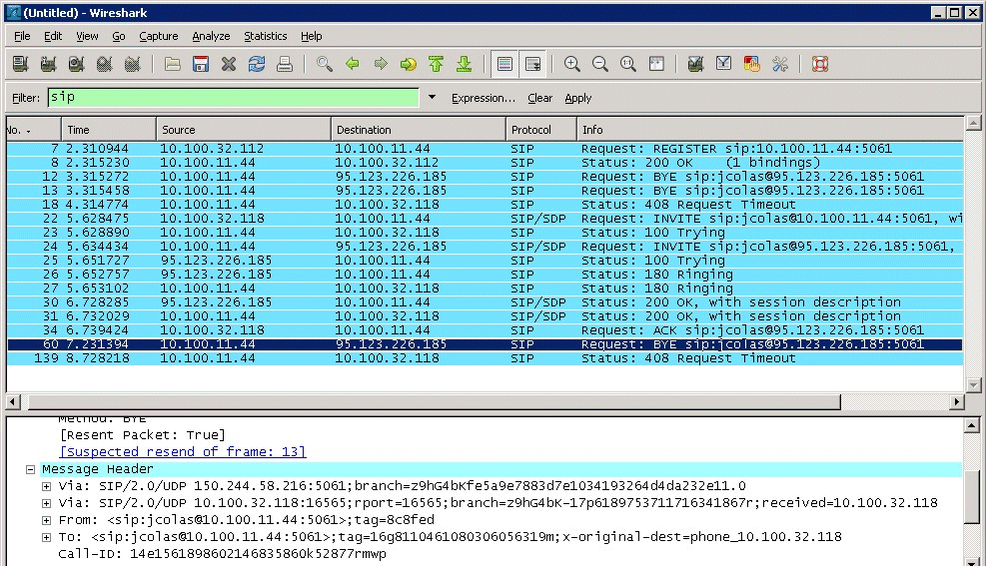Open help lifebuoy icon
986x570 pixels.
point(820,64)
